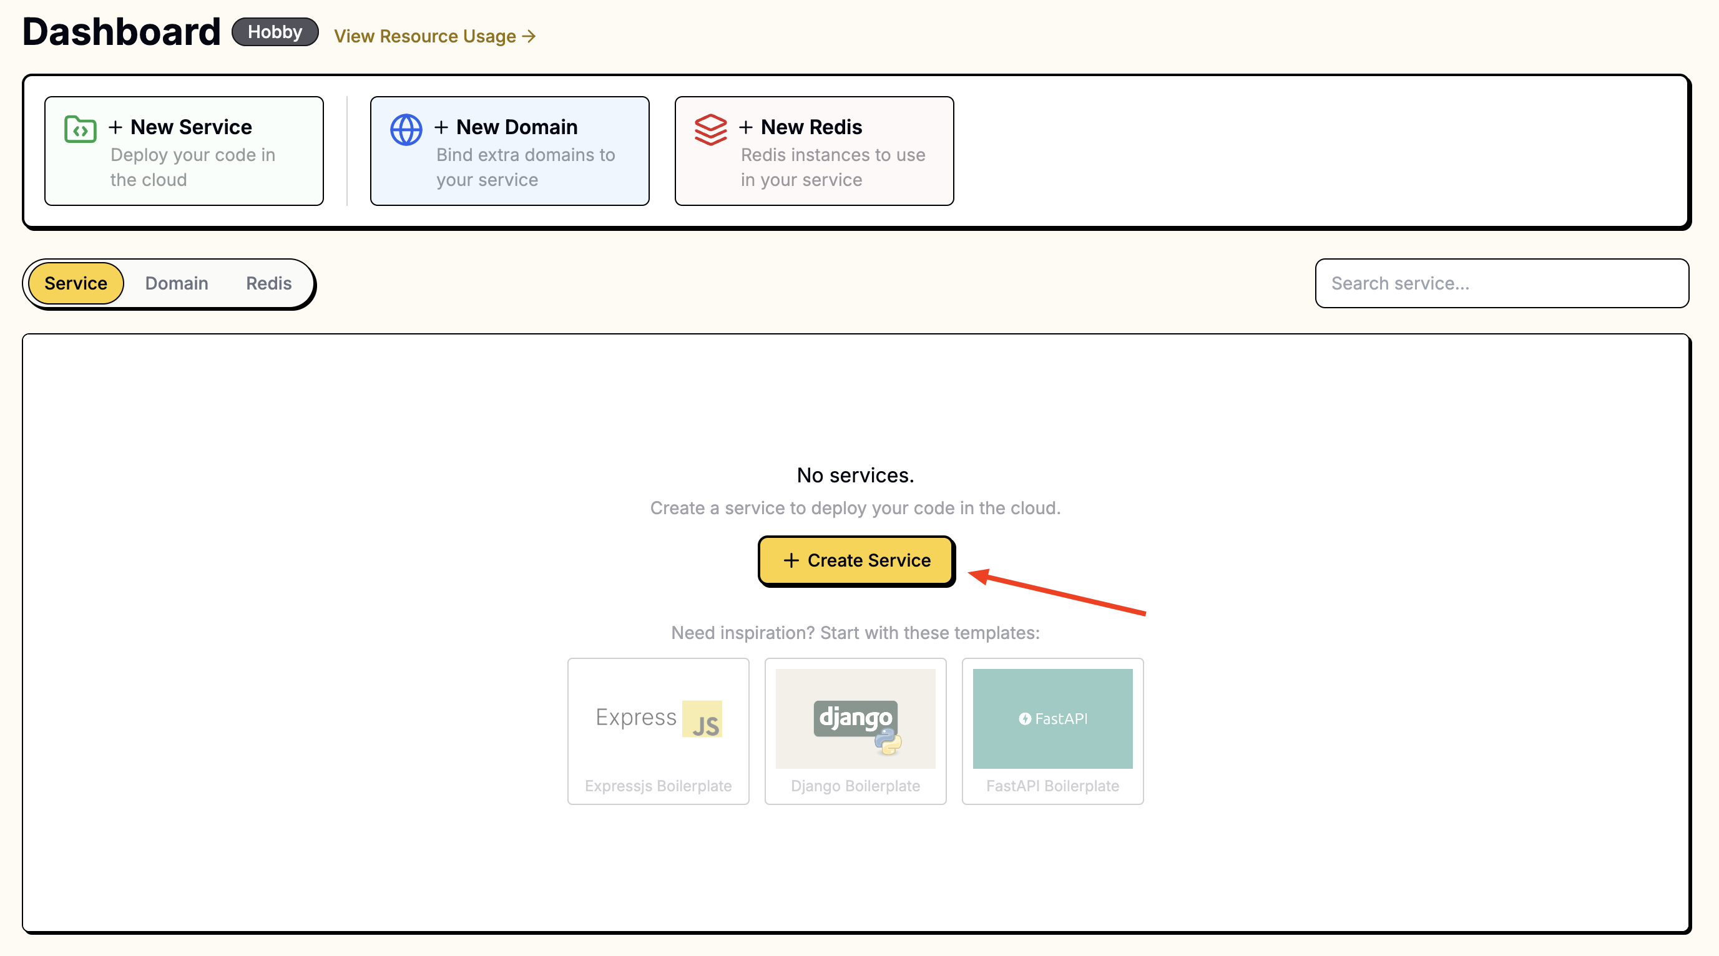Choose the Expressjs Boilerplate template
Viewport: 1719px width, 956px height.
(x=658, y=731)
